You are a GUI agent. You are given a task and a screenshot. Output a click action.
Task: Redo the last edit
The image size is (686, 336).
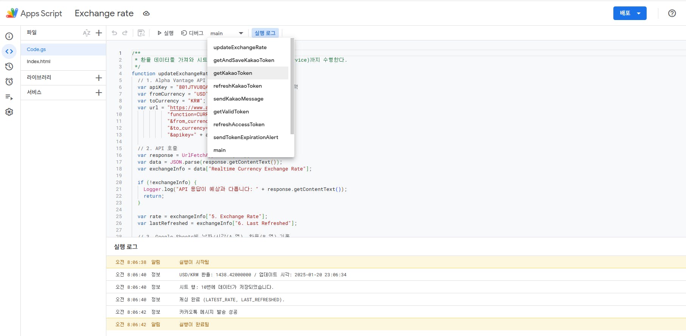click(125, 33)
